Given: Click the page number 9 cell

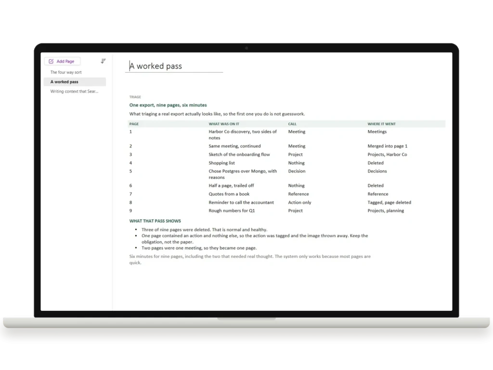Looking at the screenshot, I should point(130,211).
